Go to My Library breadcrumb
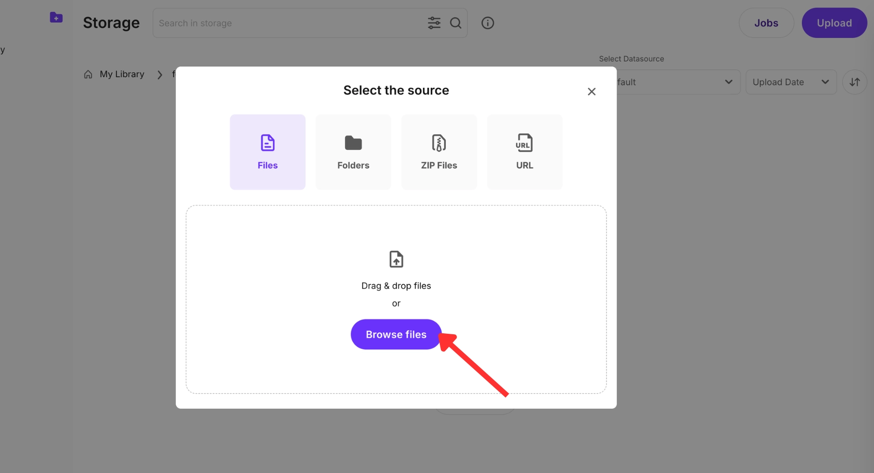 click(122, 74)
